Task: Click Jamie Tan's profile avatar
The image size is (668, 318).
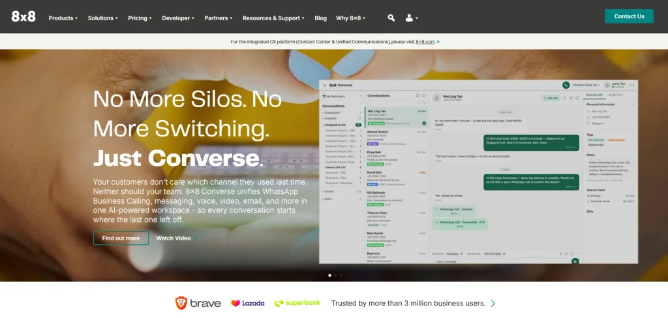Action: point(607,86)
